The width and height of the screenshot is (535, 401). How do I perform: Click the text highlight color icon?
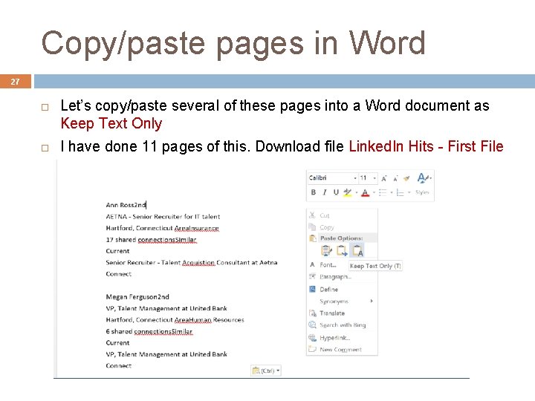click(348, 192)
